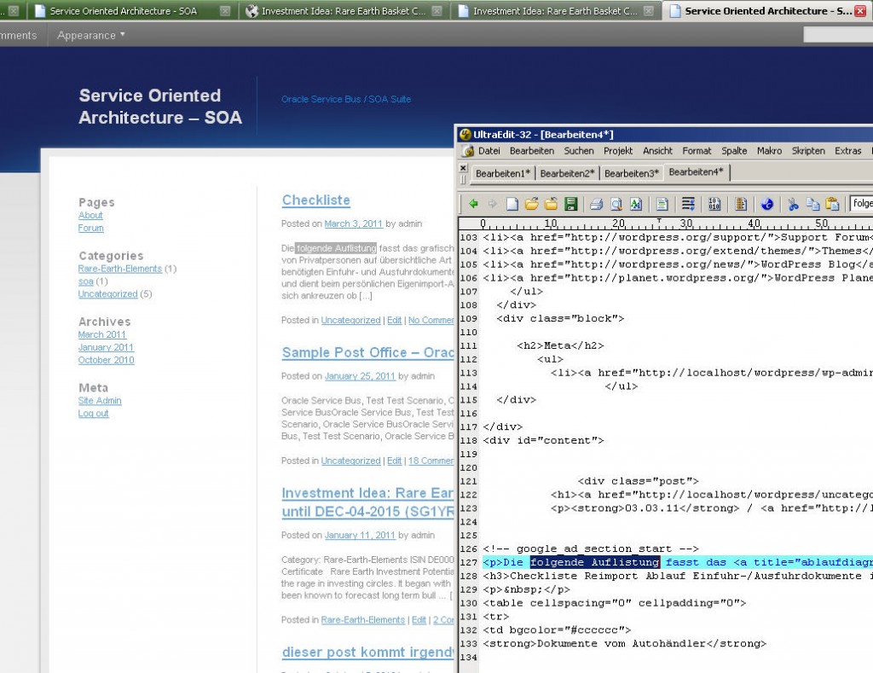
Task: Paste clipboard with toolbar paste icon
Action: click(x=832, y=204)
